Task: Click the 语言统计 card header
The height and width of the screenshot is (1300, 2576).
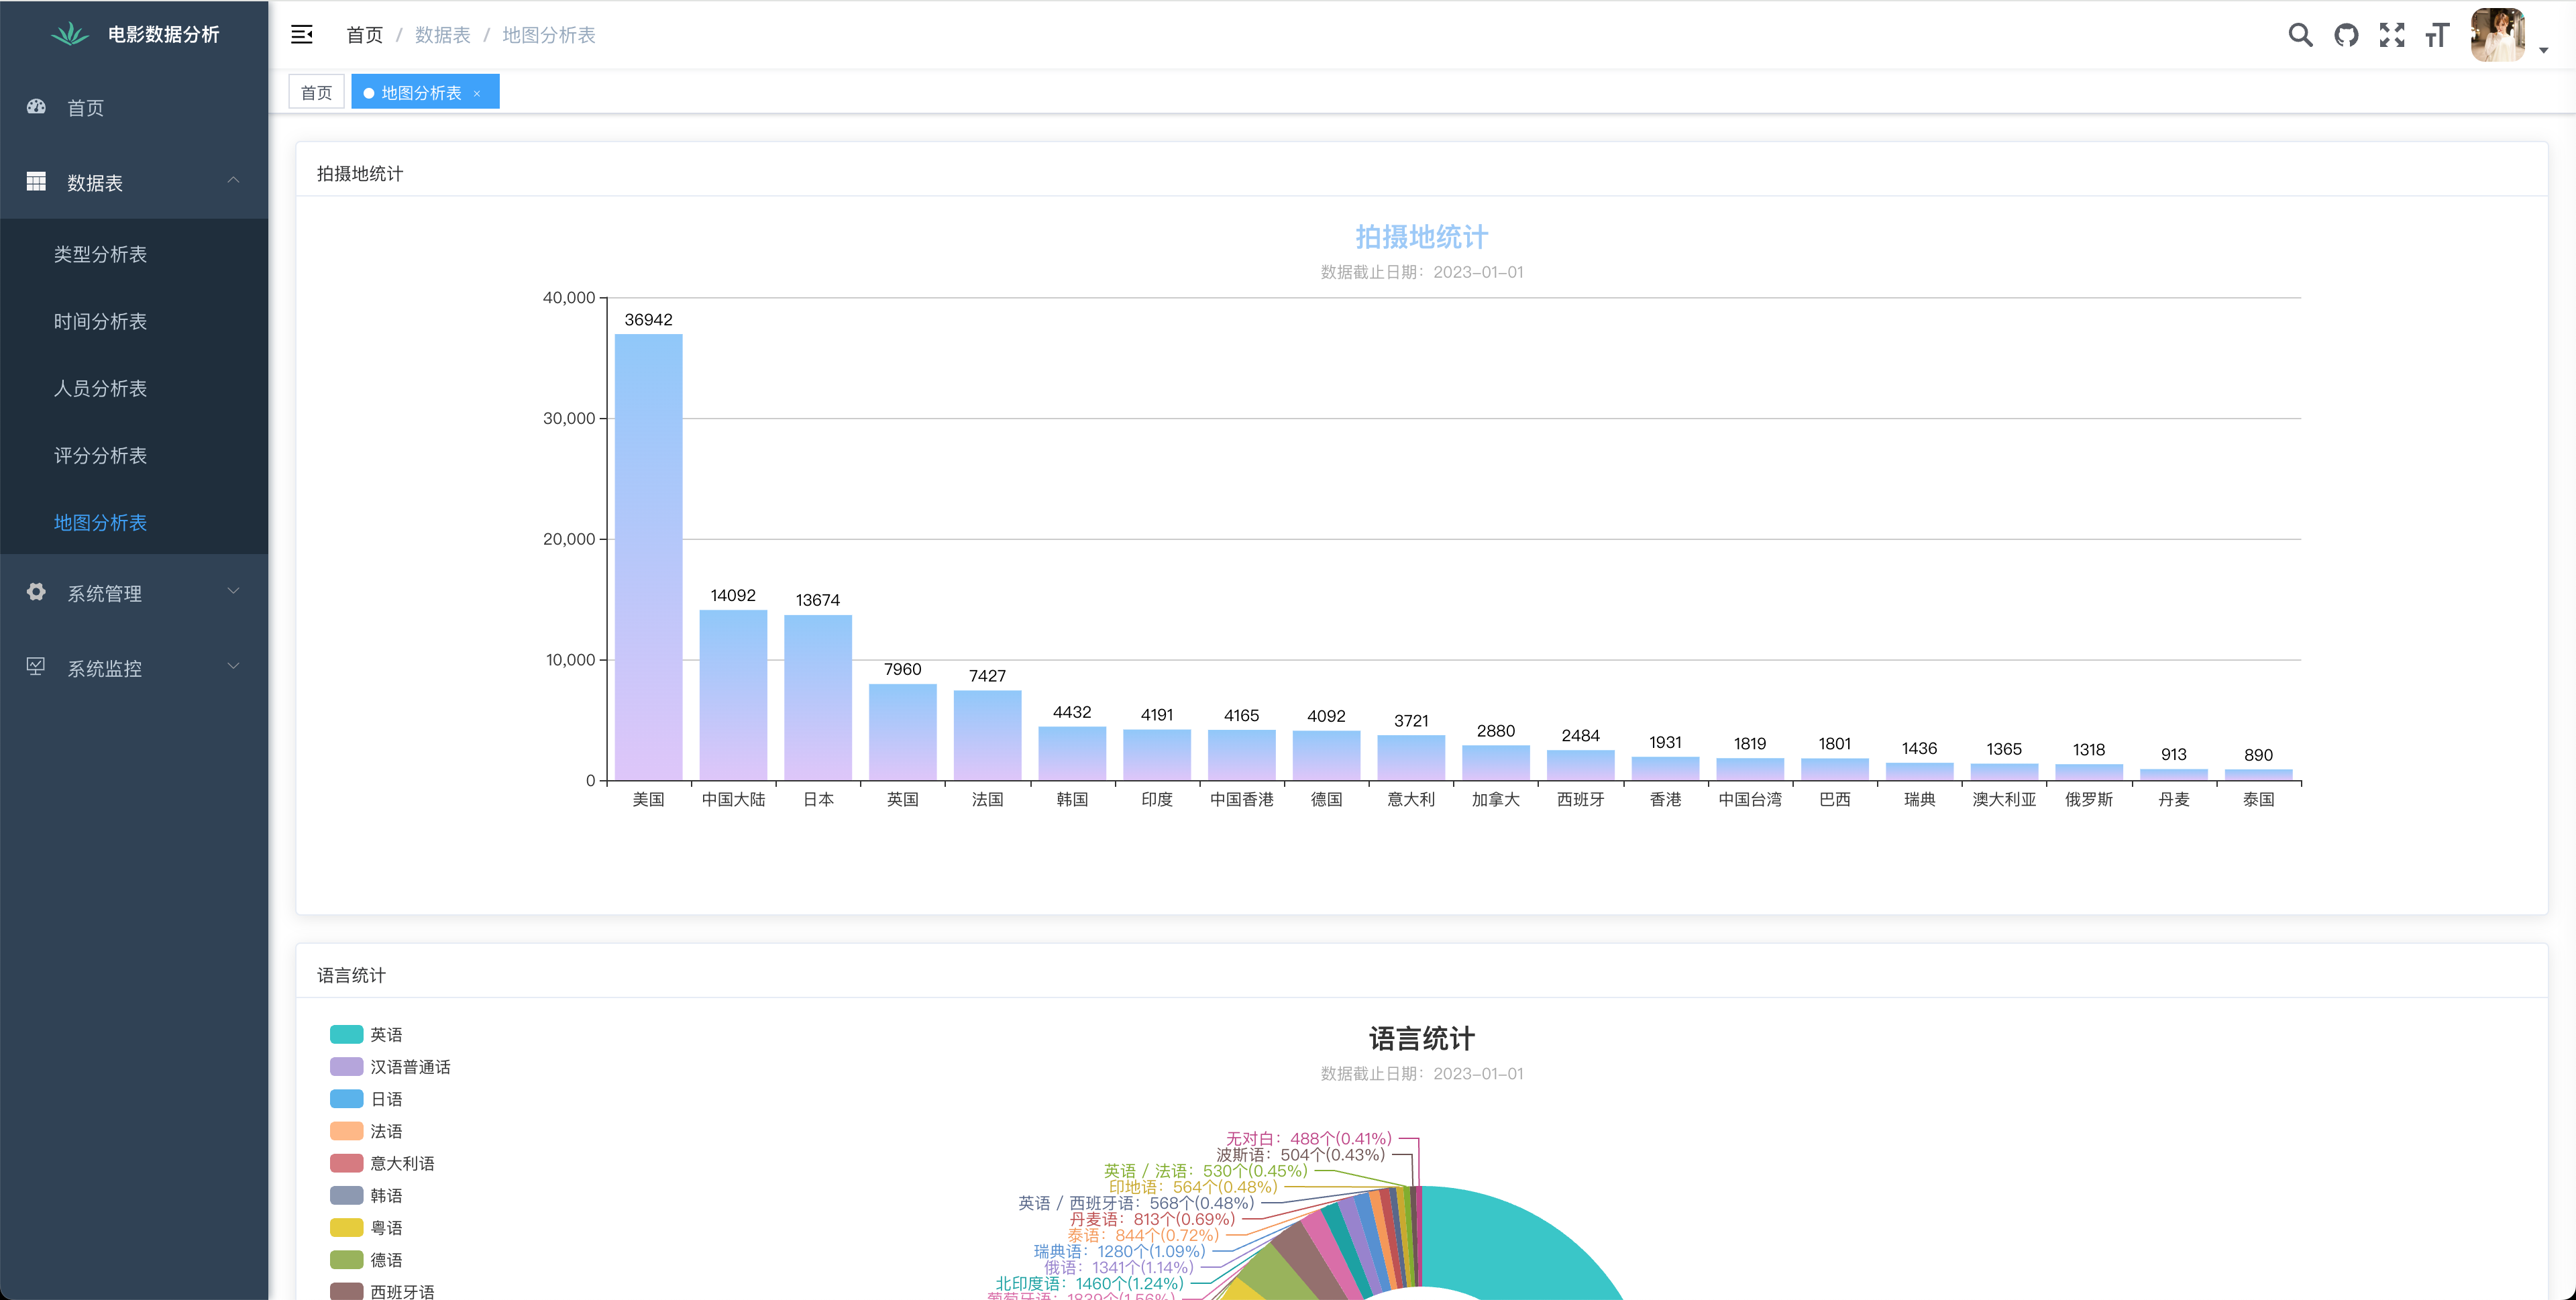Action: pos(351,975)
